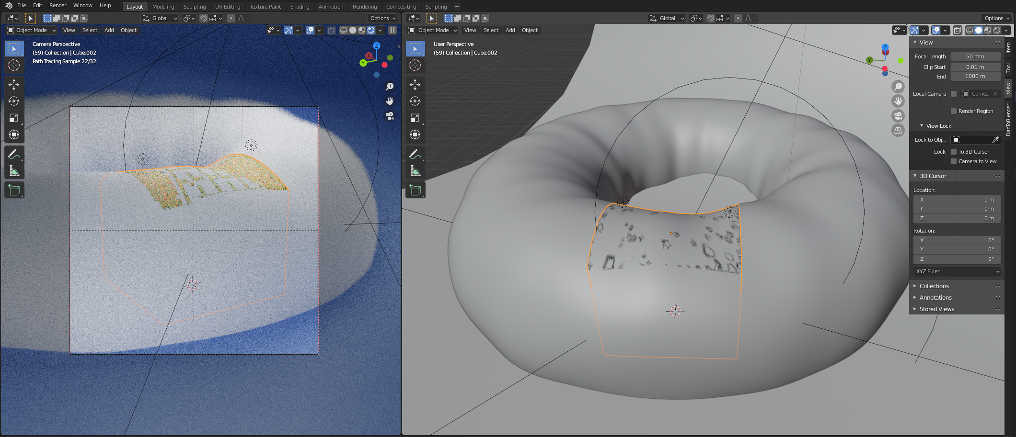Image resolution: width=1016 pixels, height=437 pixels.
Task: Open Options in right viewport header
Action: (x=997, y=18)
